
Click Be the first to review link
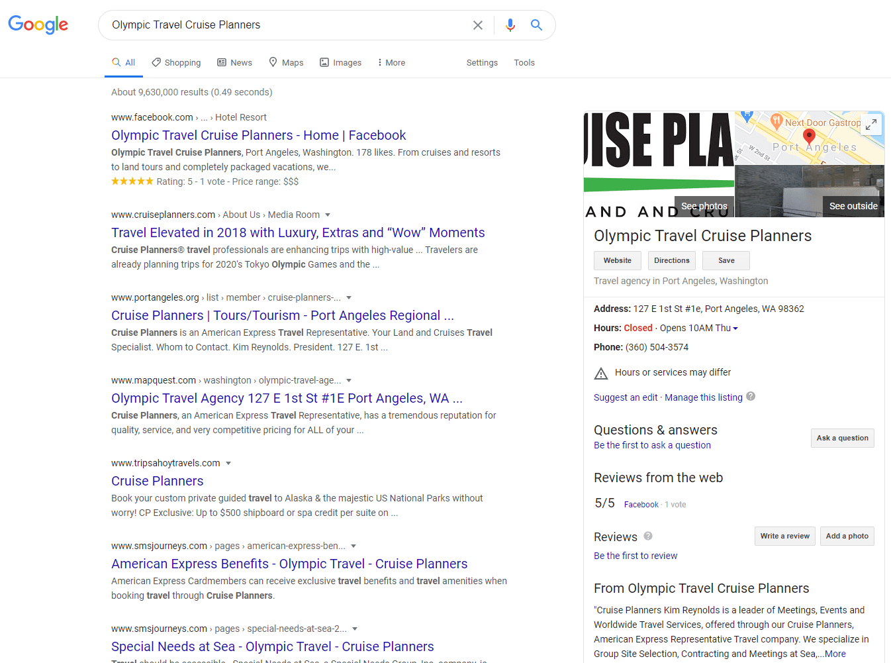click(x=635, y=556)
